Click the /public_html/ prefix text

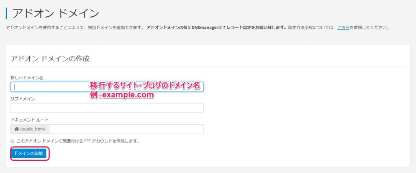33,129
